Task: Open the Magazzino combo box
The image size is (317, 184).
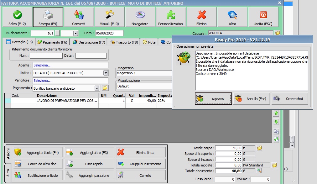Action: tap(144, 73)
